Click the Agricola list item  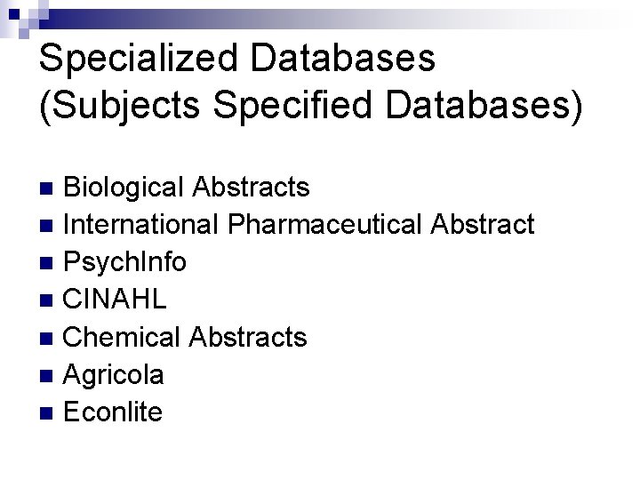point(113,375)
